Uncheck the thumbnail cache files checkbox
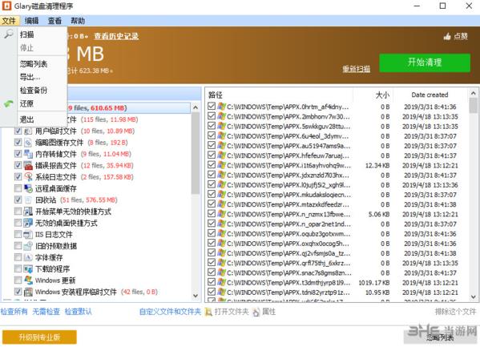 pyautogui.click(x=18, y=143)
